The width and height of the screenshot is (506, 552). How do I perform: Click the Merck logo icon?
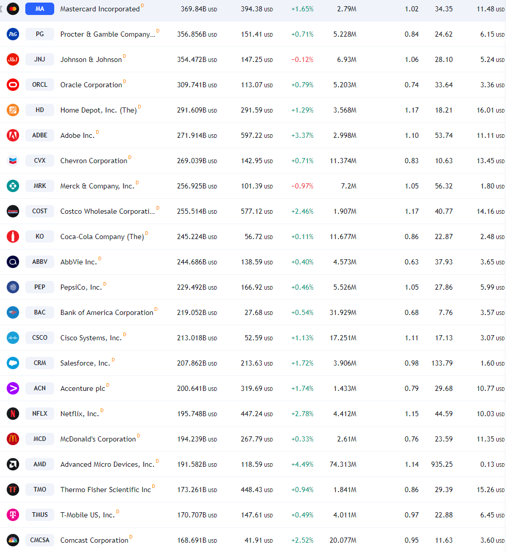tap(13, 186)
